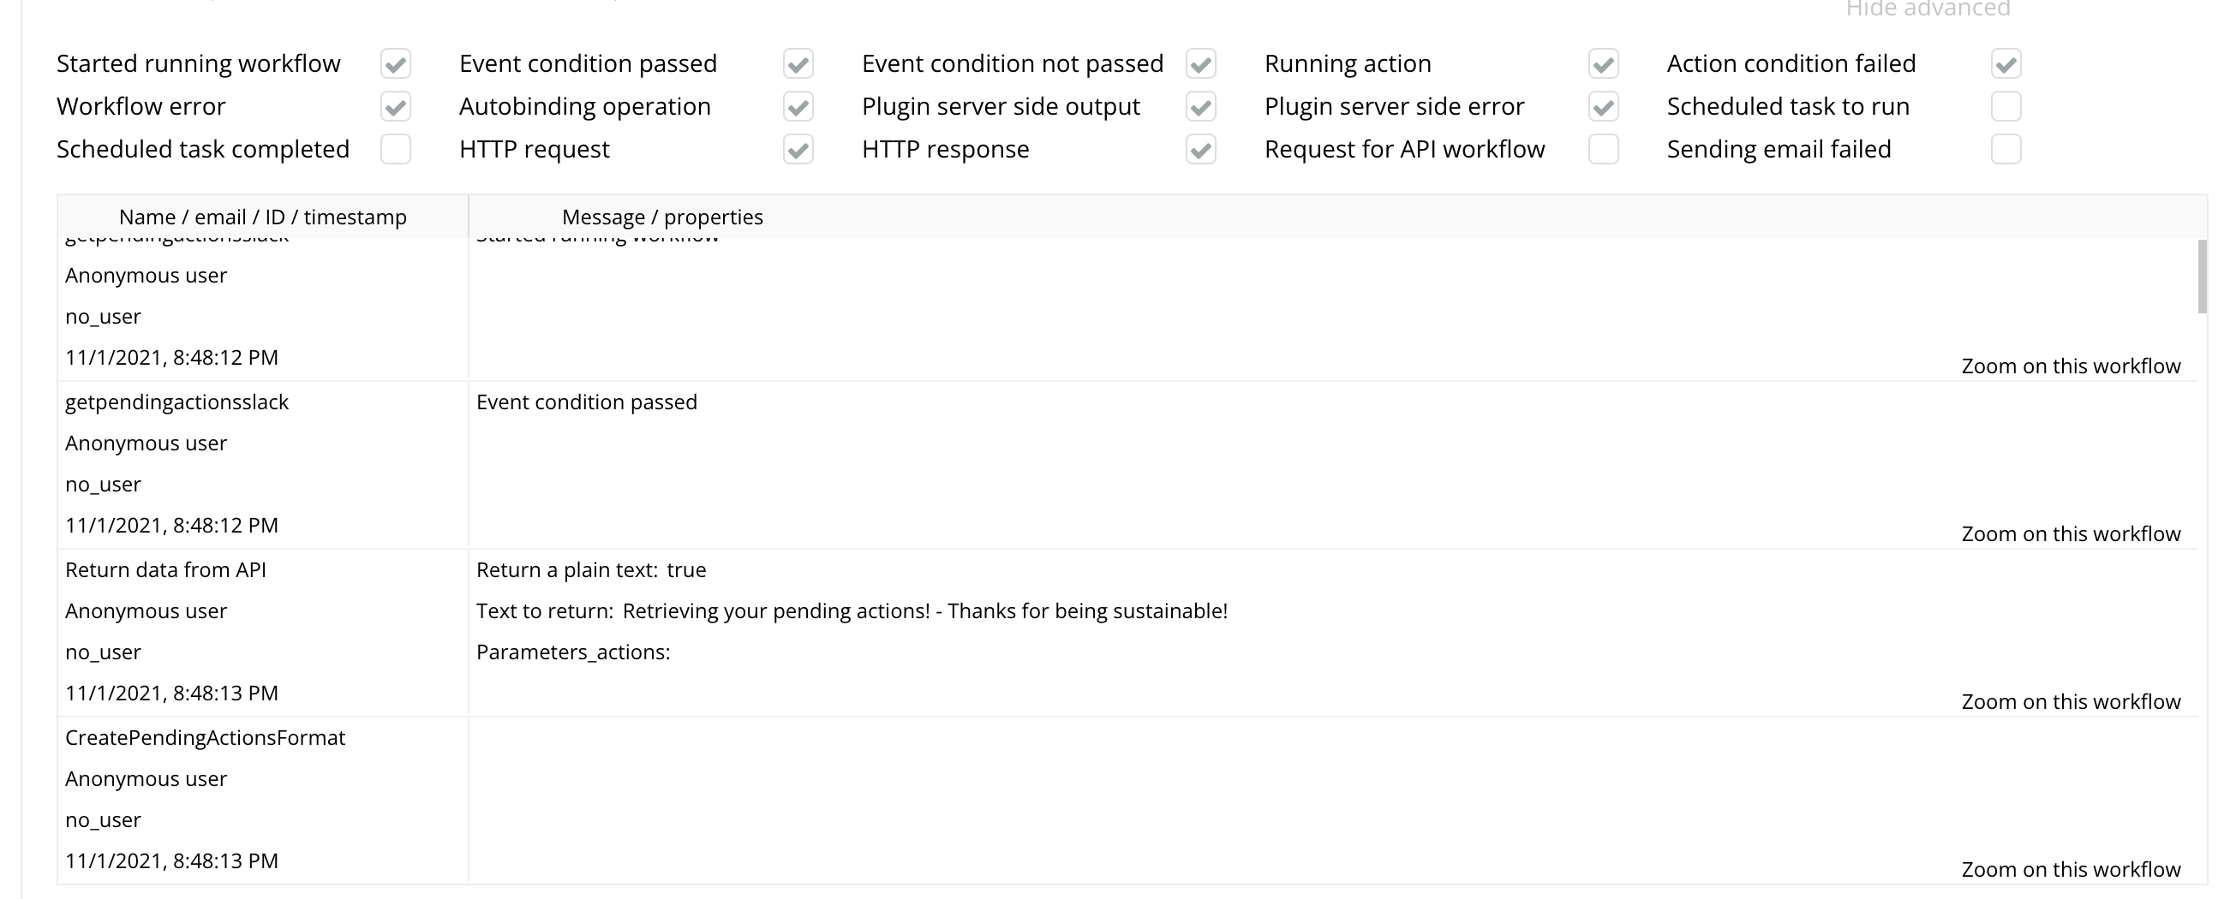Uncheck the Running action checkbox
The image size is (2236, 899).
(1603, 63)
